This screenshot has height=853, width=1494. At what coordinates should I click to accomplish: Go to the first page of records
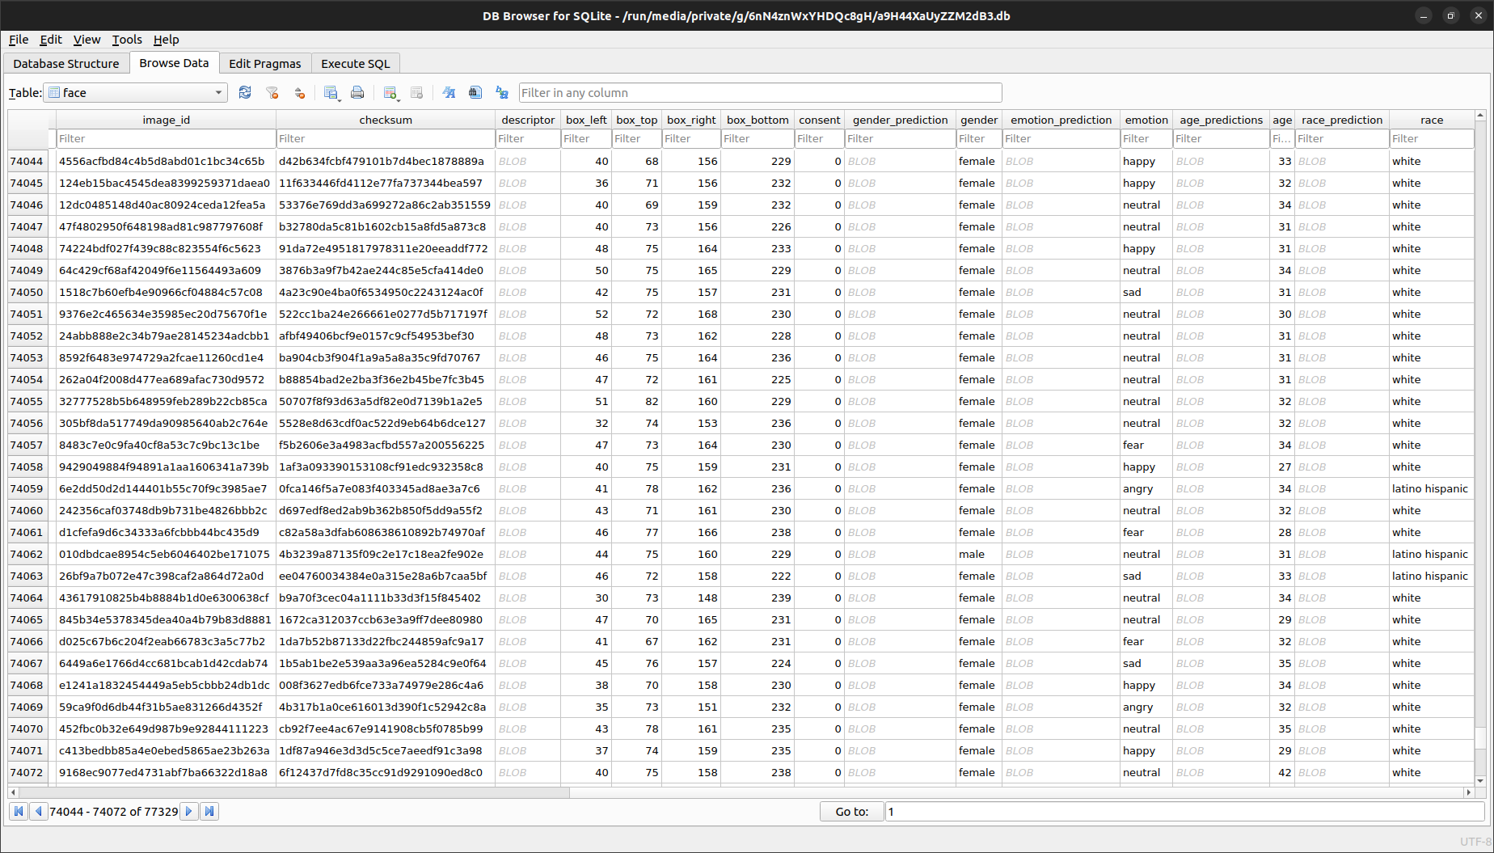point(19,811)
